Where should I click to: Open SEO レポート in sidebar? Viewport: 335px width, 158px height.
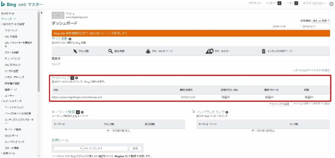[11, 135]
